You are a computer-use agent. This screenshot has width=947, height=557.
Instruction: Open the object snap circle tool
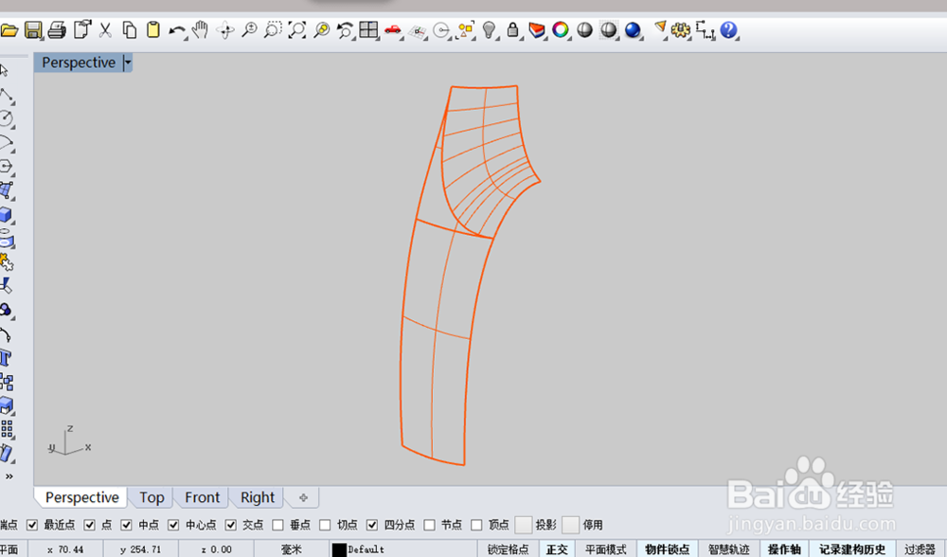coord(441,30)
